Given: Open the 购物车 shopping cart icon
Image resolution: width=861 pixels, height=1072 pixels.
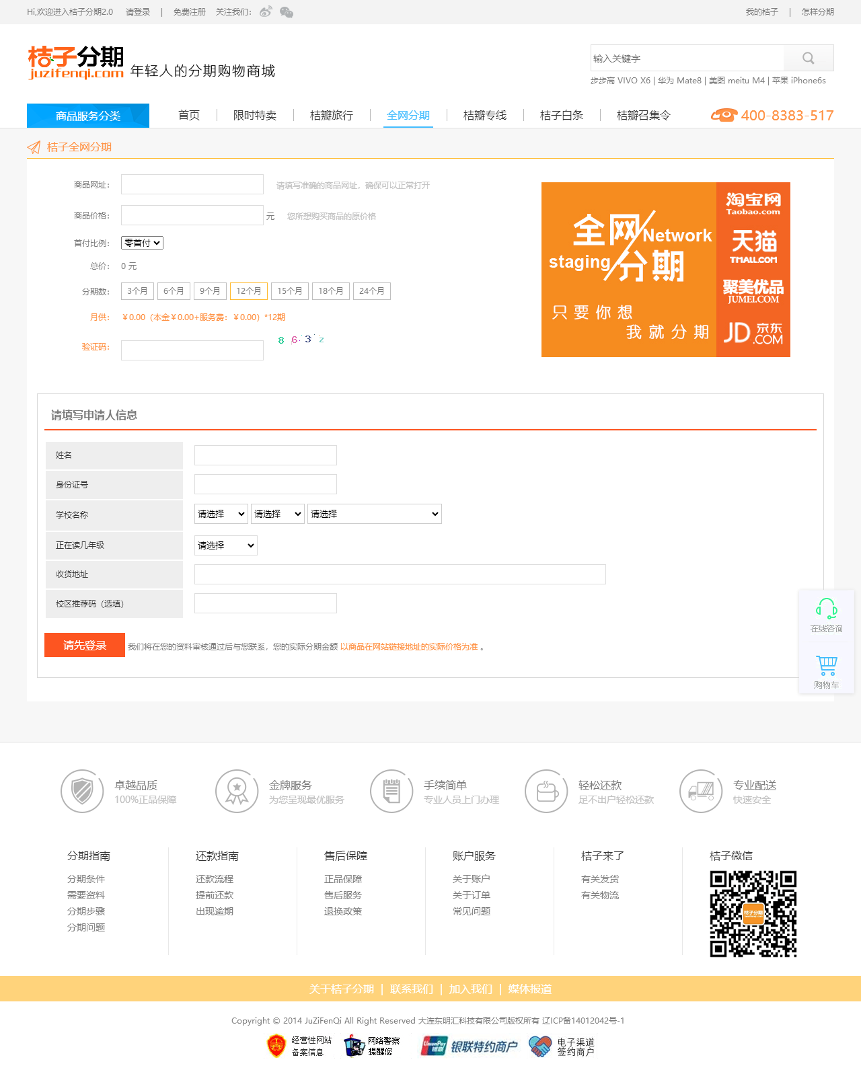Looking at the screenshot, I should point(826,666).
